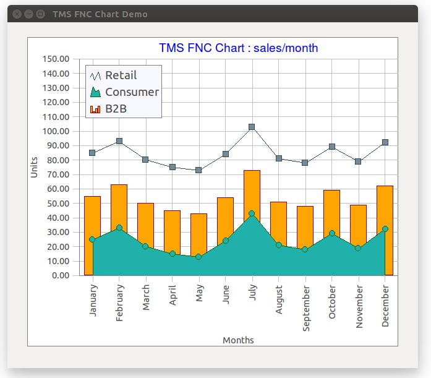
Task: Click the Retail line legend icon
Action: pyautogui.click(x=95, y=76)
